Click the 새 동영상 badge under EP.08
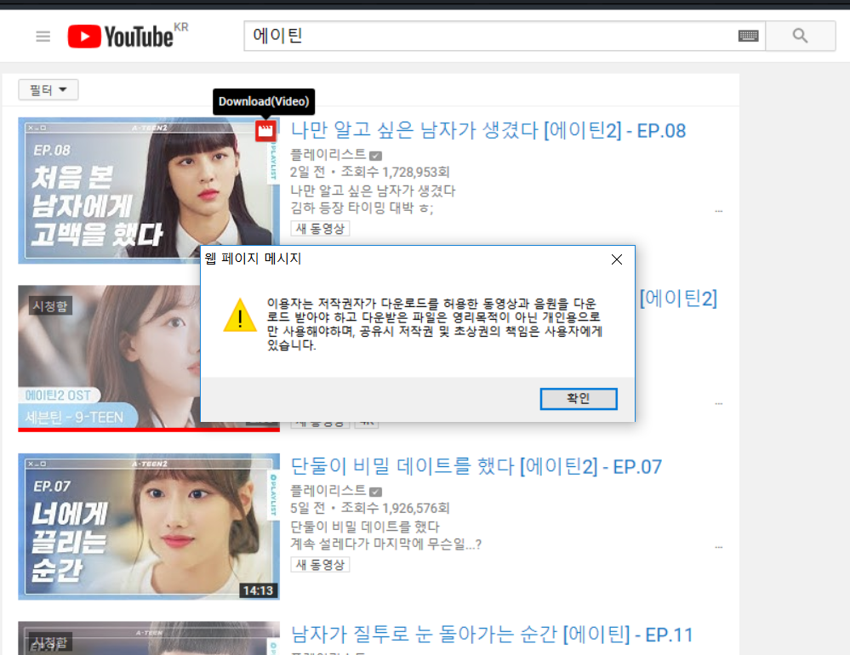 [x=321, y=229]
